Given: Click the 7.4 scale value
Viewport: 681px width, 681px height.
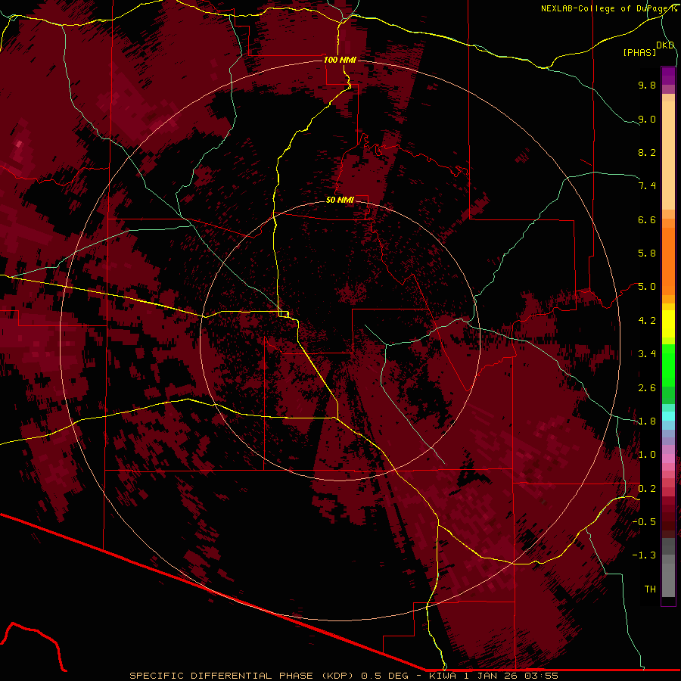Looking at the screenshot, I should pos(647,186).
